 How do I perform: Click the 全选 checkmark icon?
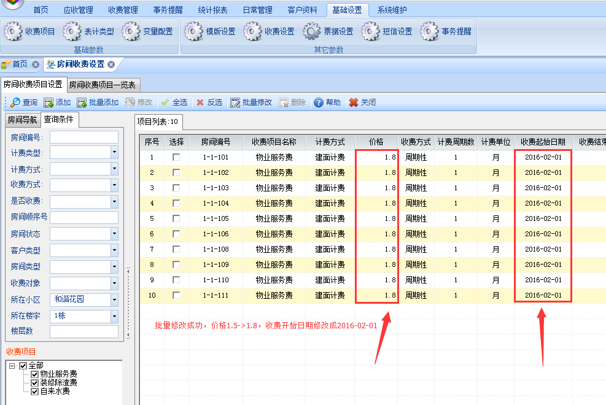point(165,102)
